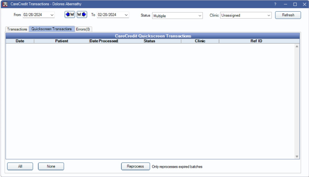The height and width of the screenshot is (177, 309).
Task: Open the To date dropdown
Action: [x=126, y=15]
